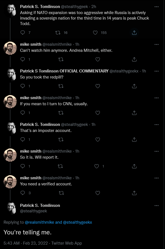Reply to 'If you mean to I turn to CNN'

(x=23, y=113)
